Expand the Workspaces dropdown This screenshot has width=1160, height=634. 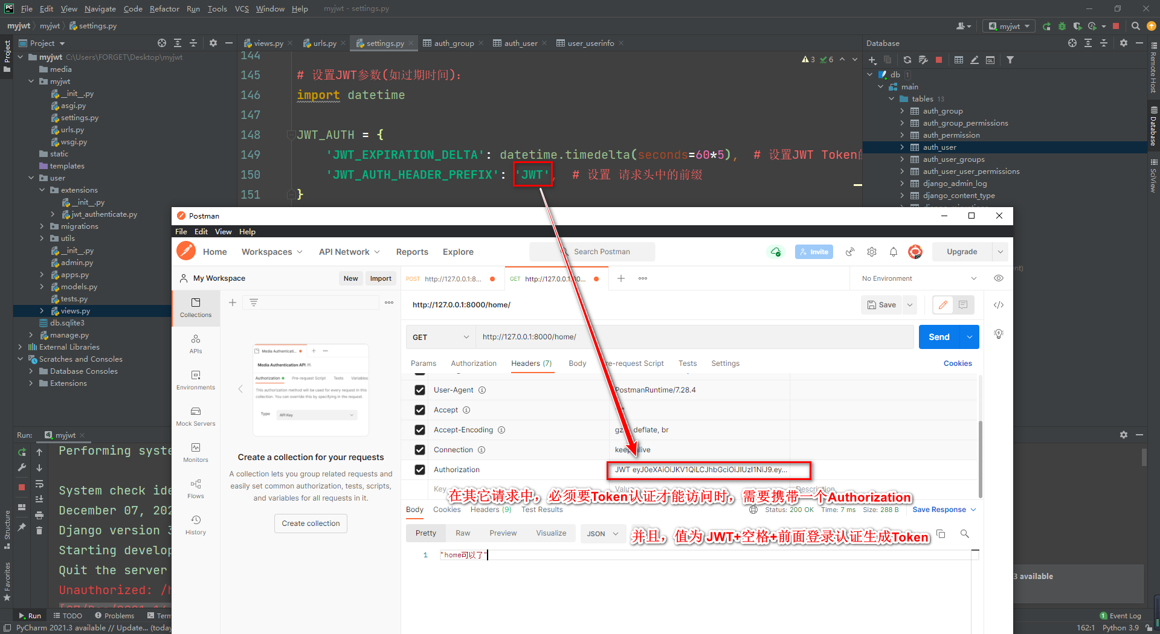click(272, 252)
